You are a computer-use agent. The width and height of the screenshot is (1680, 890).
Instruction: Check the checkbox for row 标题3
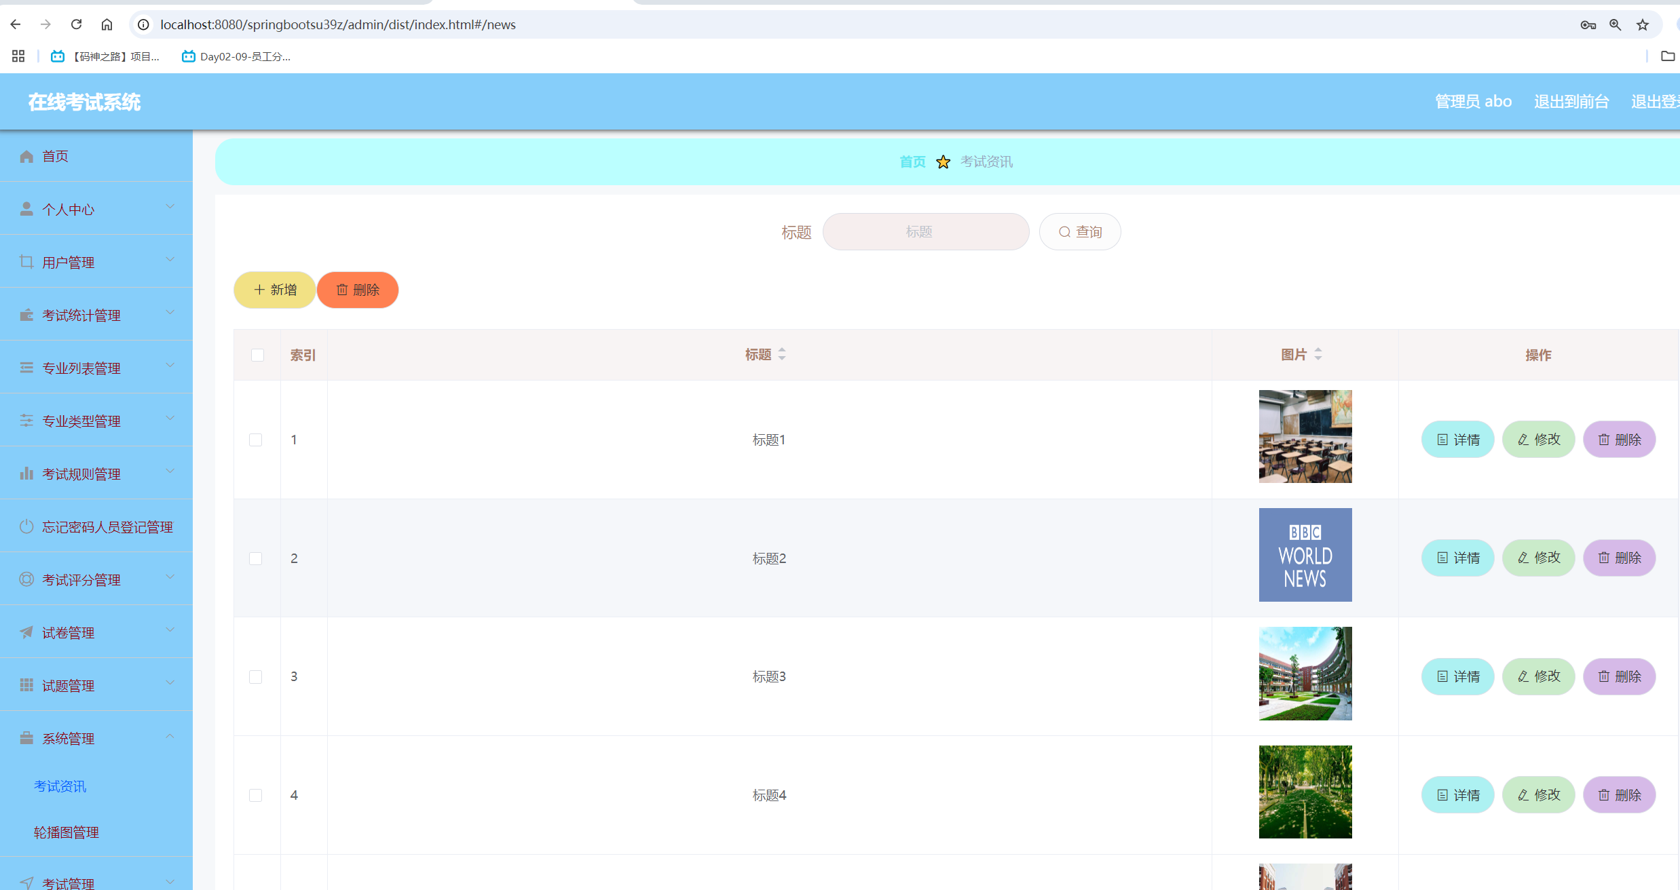pos(255,676)
